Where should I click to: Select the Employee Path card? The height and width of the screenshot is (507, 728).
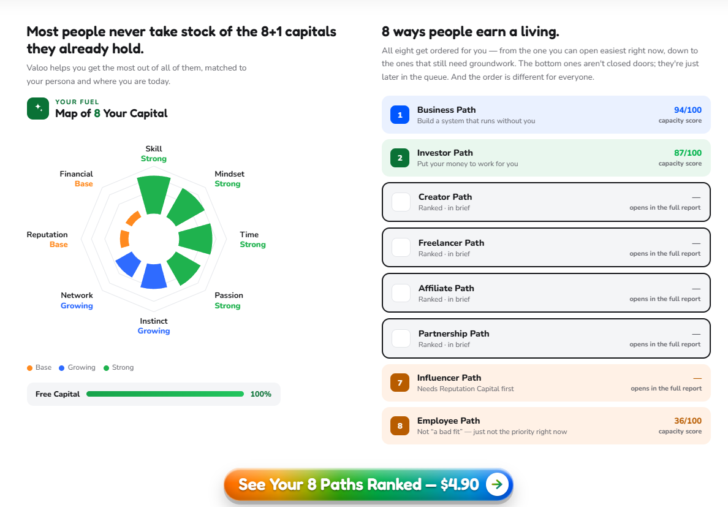coord(546,425)
